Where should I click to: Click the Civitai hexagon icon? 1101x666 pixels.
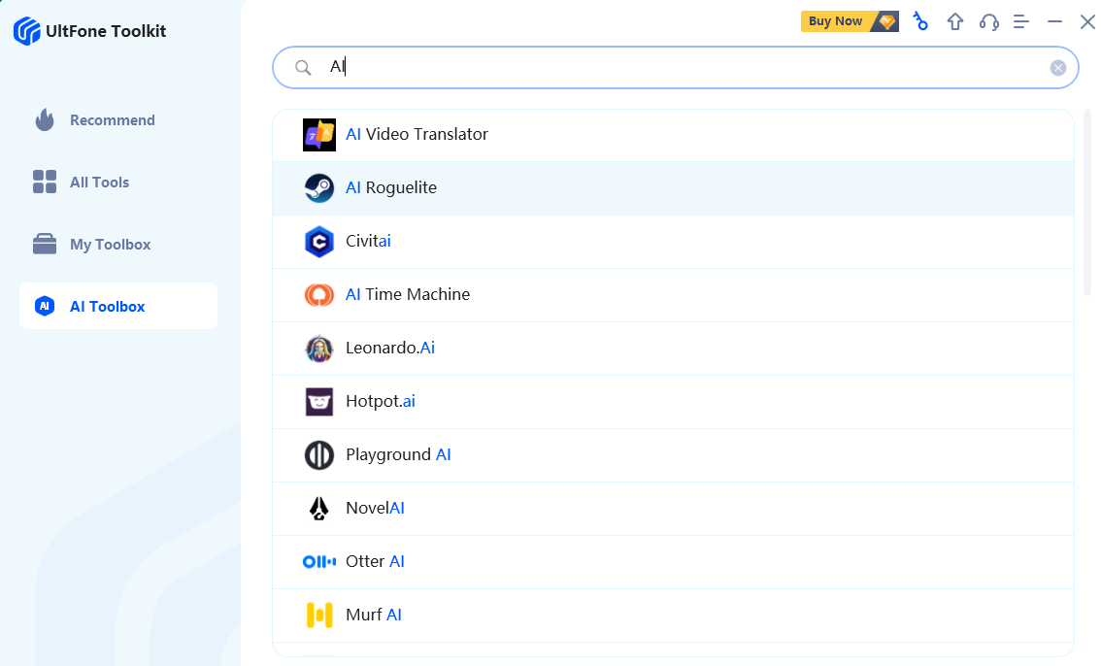click(x=319, y=242)
